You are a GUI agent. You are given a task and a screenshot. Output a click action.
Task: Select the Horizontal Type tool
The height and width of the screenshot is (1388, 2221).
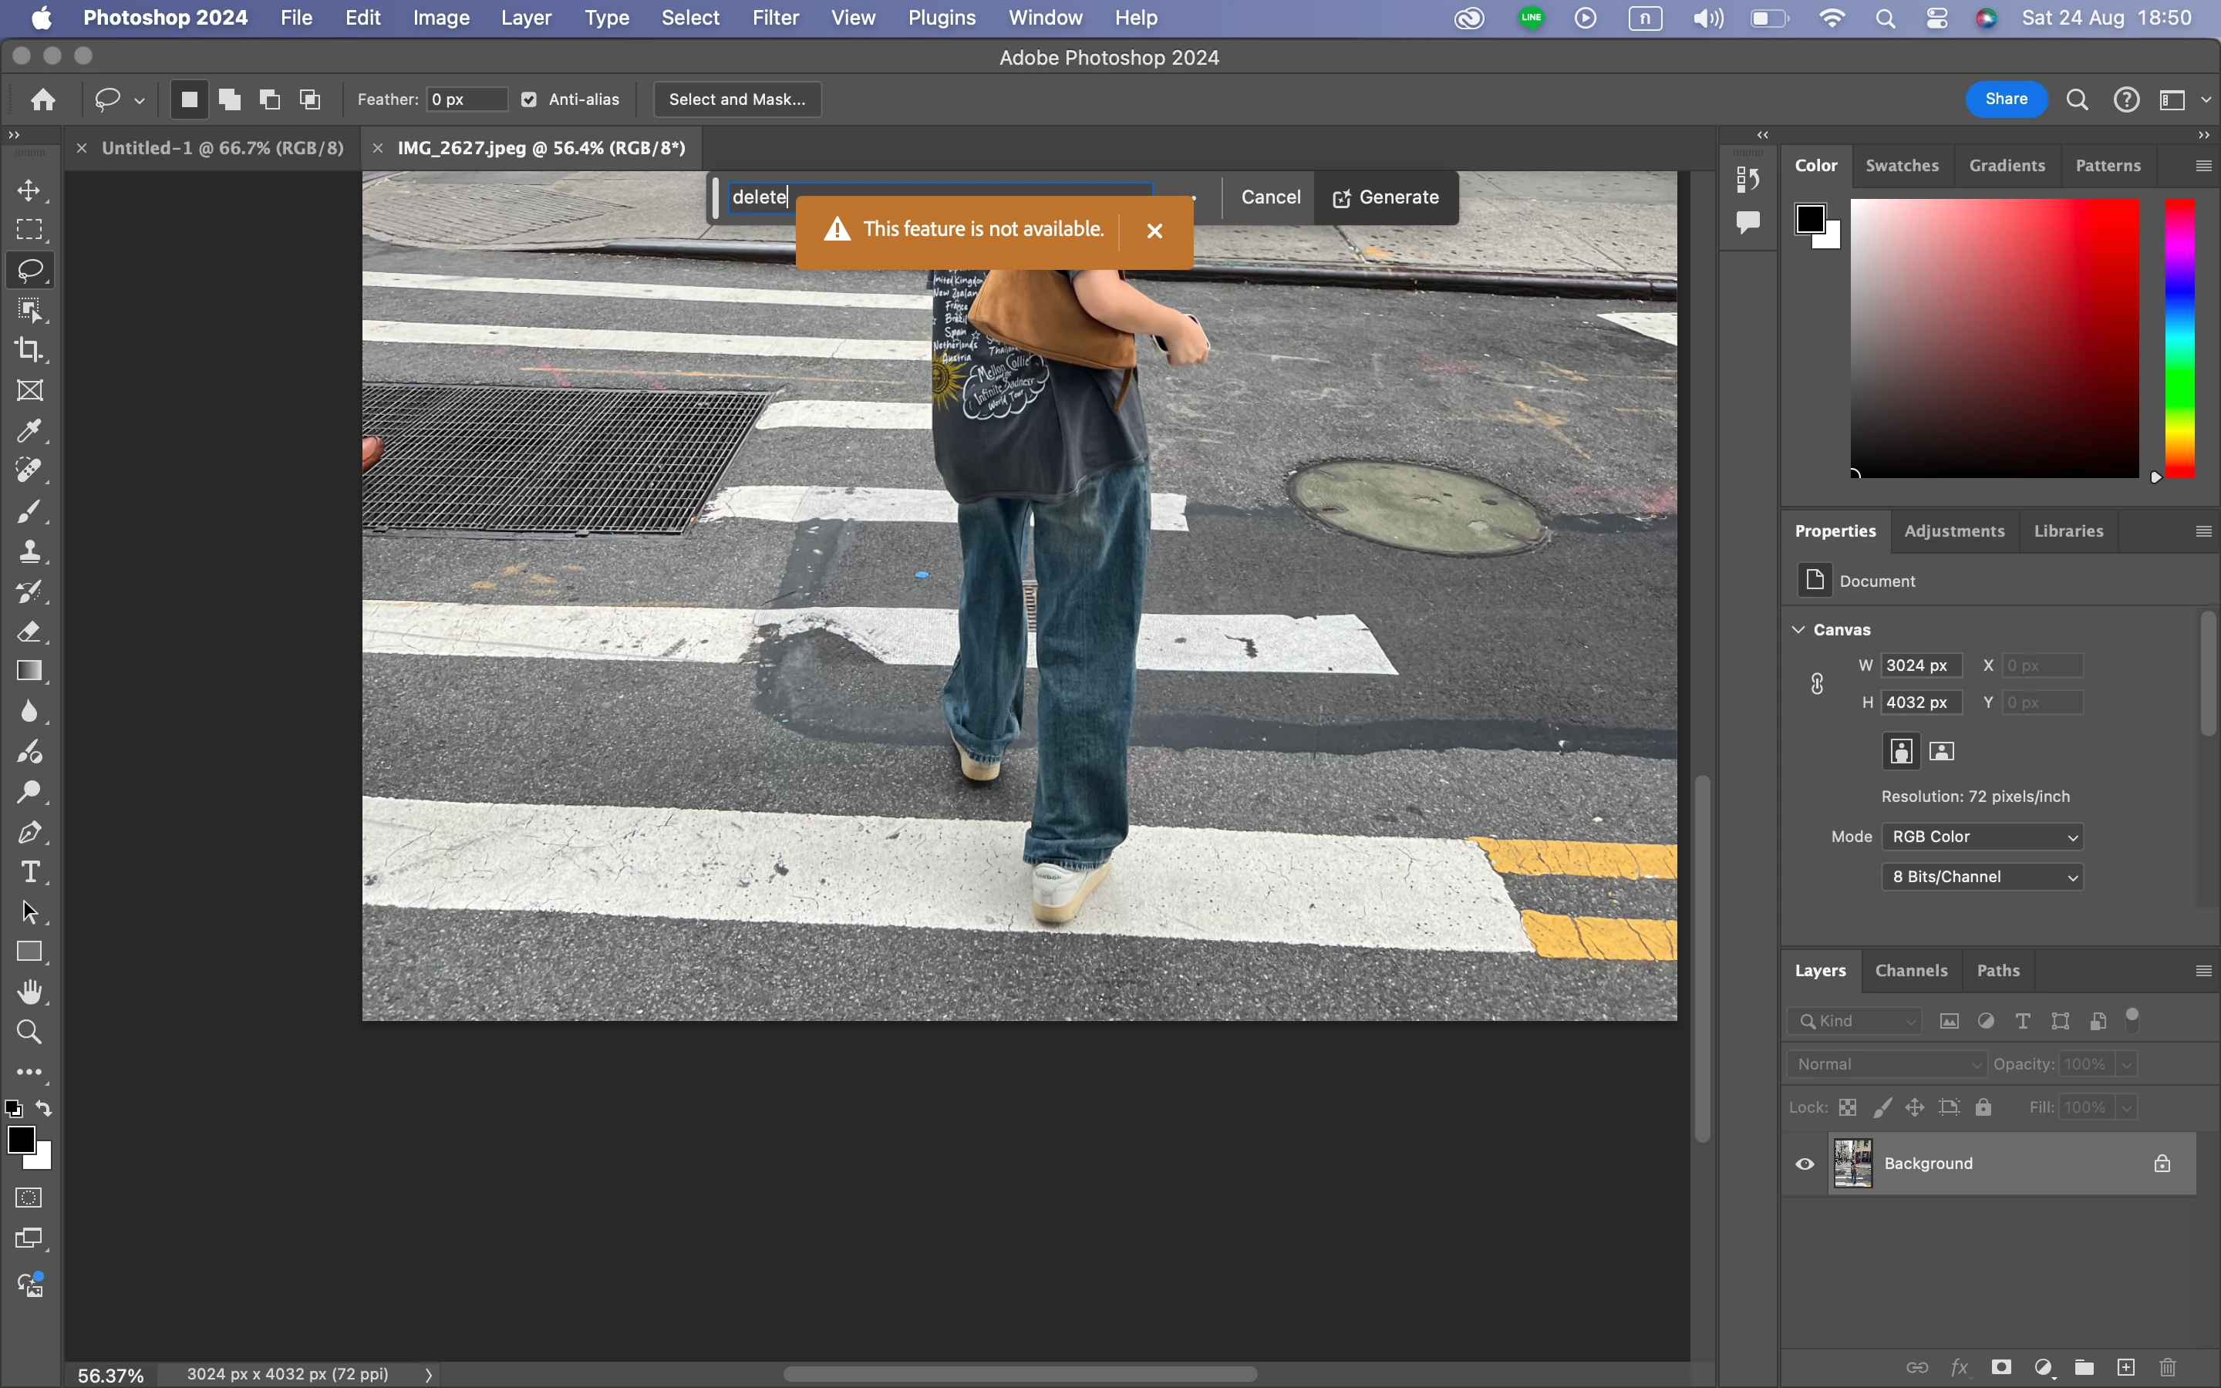point(30,872)
